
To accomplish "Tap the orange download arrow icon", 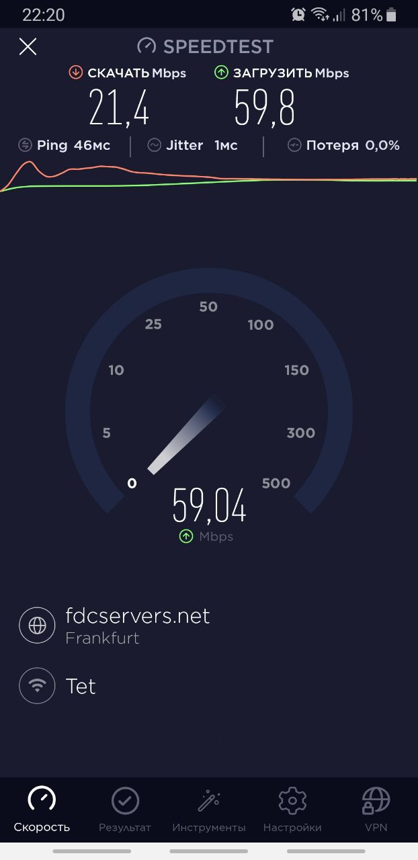I will pyautogui.click(x=76, y=73).
